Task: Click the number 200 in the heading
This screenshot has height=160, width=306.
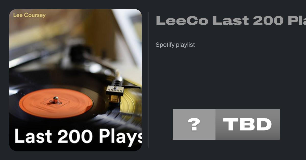Action: (268, 21)
